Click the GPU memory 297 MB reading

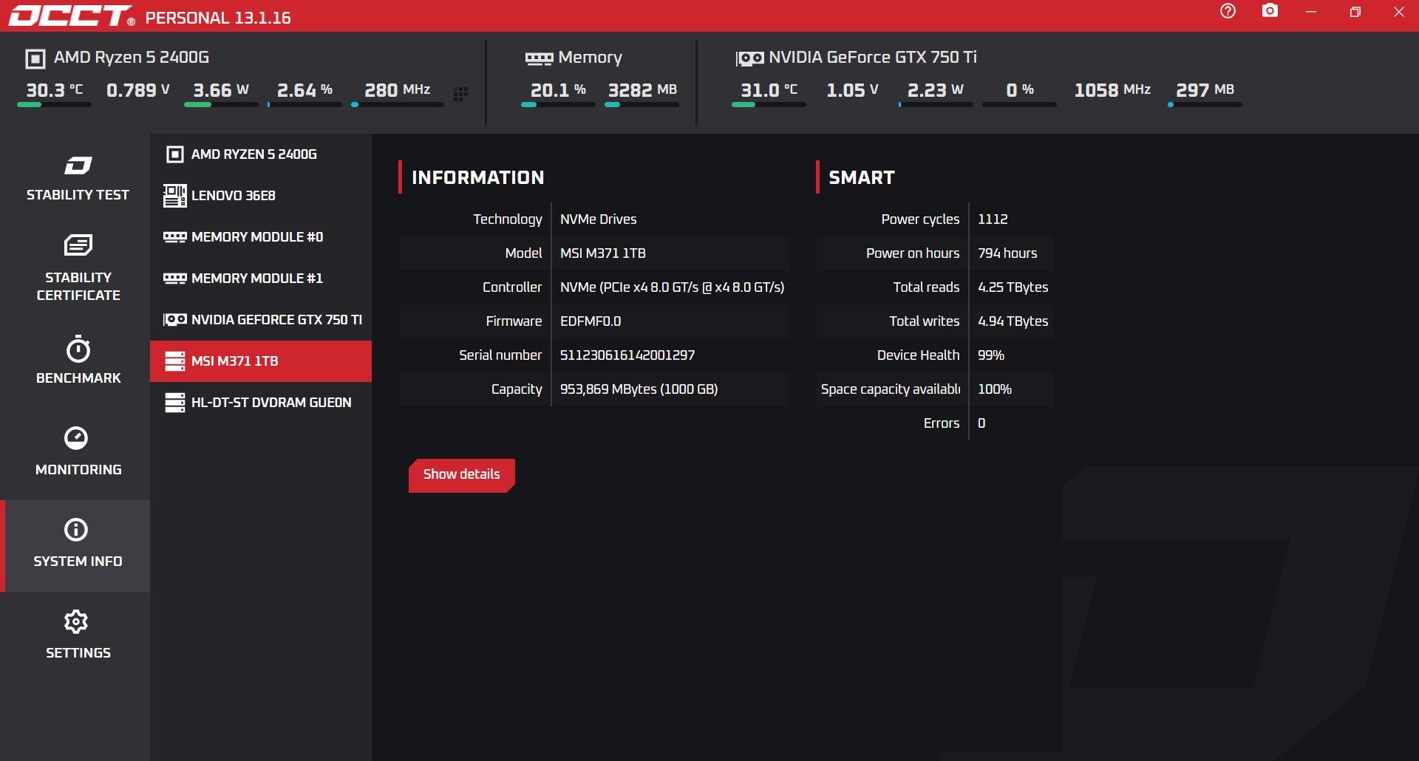pos(1205,90)
